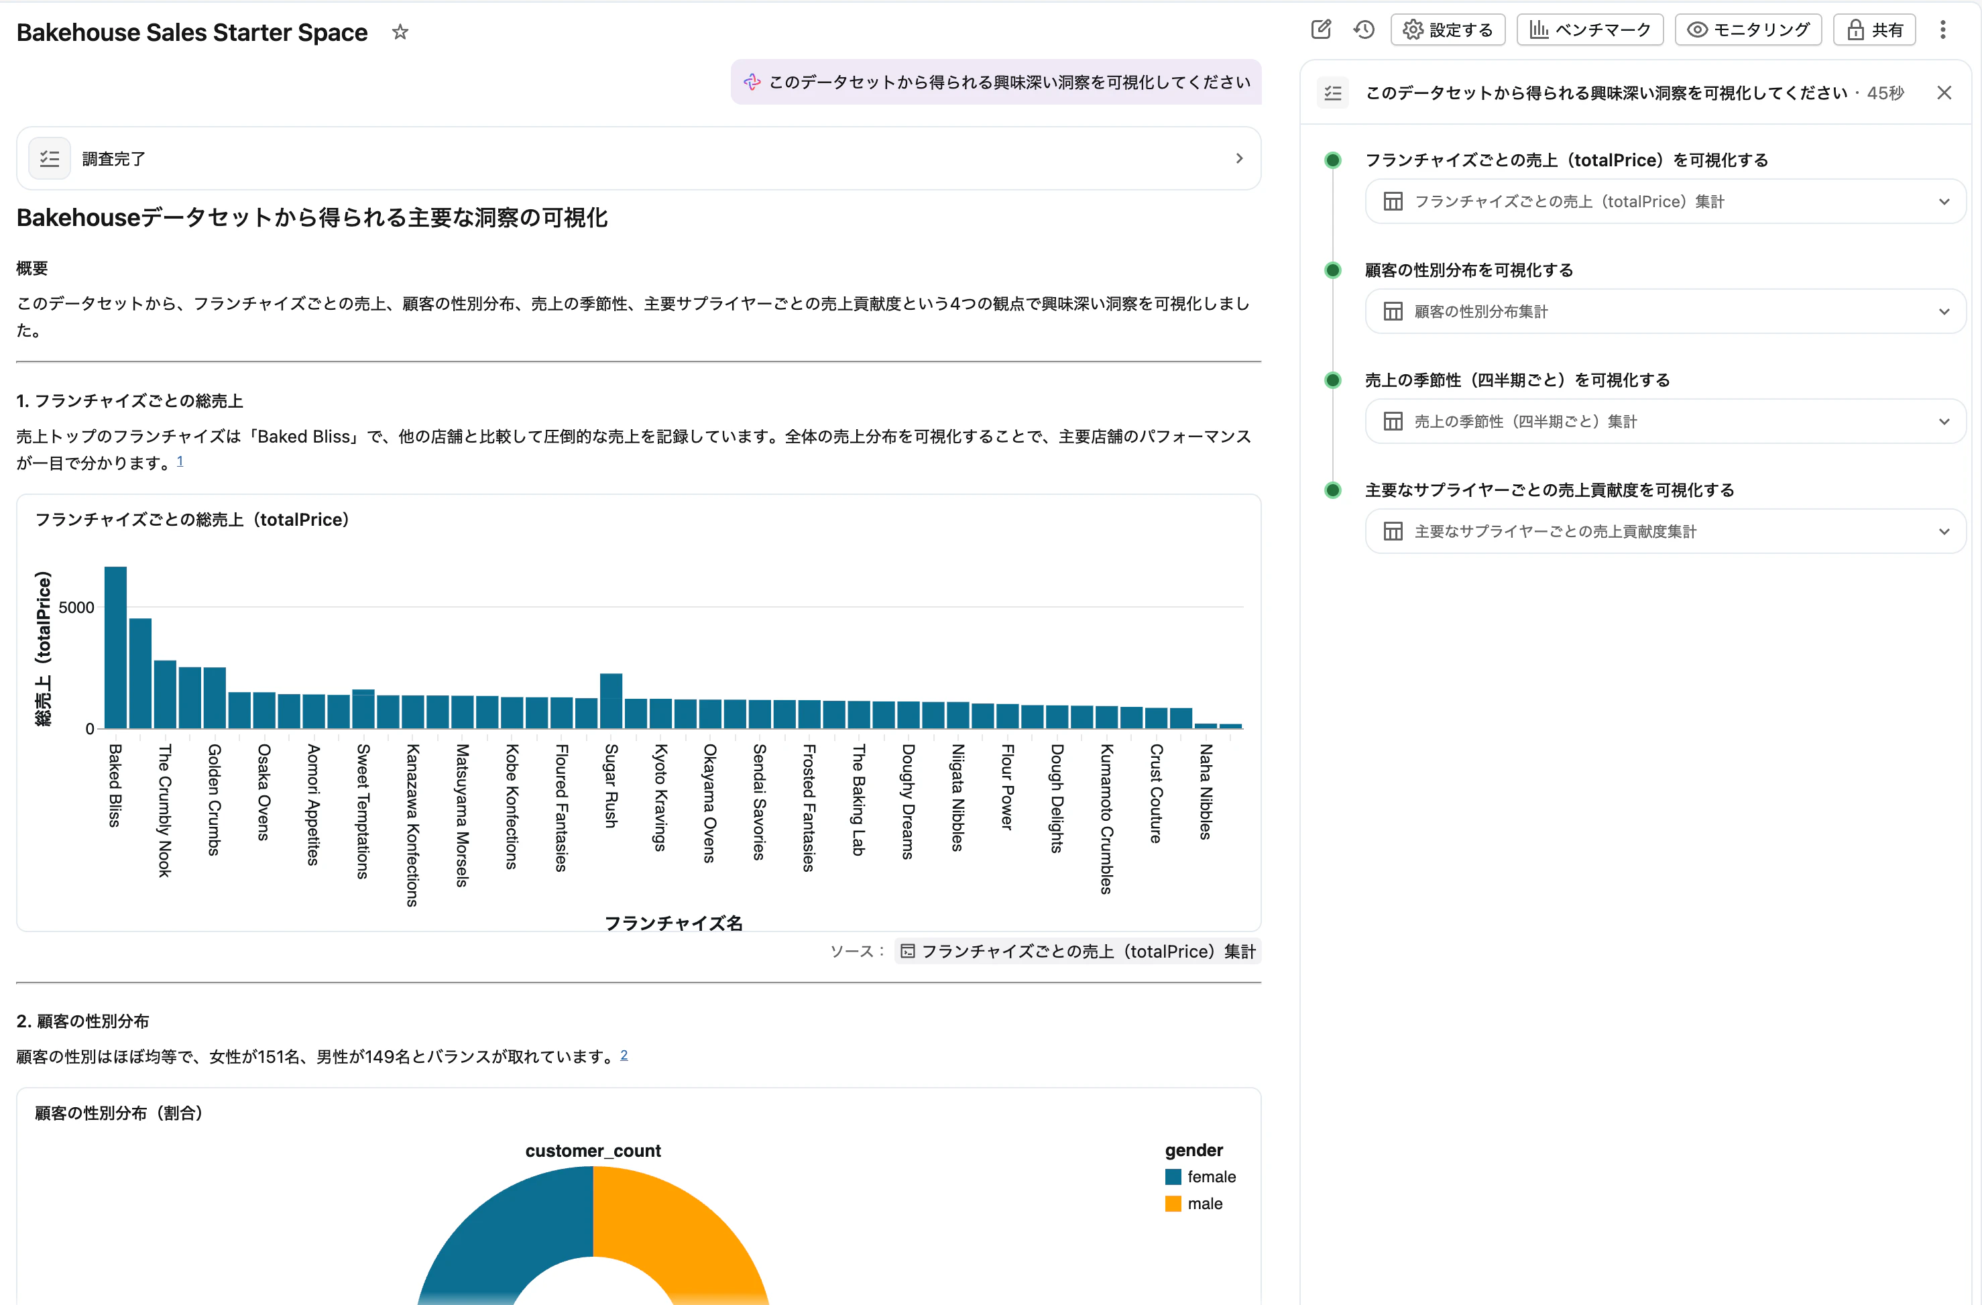The height and width of the screenshot is (1305, 1982).
Task: Open the モニタリング view
Action: 1748,29
